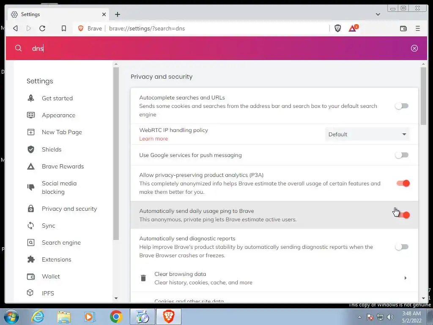Image resolution: width=433 pixels, height=325 pixels.
Task: Show hidden tray icons arrow
Action: 359,317
